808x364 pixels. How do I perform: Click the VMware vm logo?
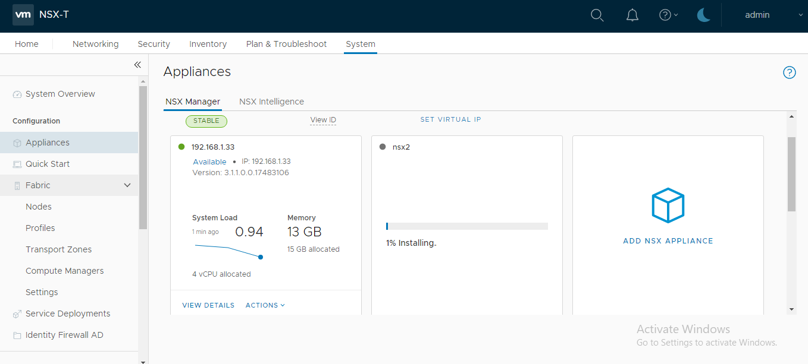pyautogui.click(x=23, y=15)
